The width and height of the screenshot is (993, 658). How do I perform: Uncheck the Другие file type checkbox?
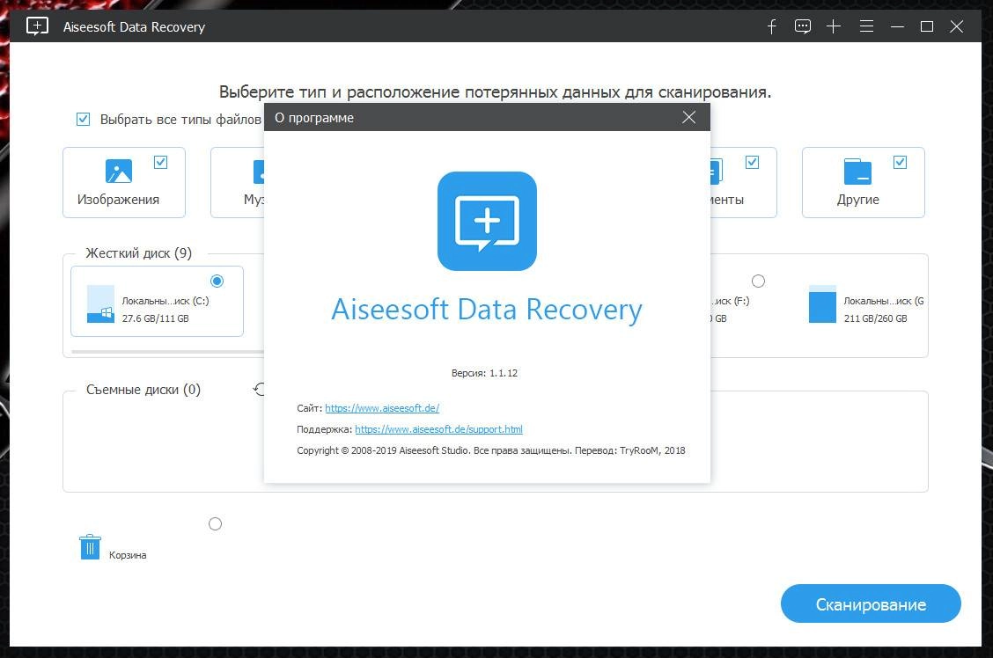click(900, 163)
